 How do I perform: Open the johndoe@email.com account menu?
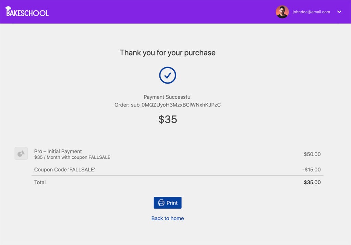[x=311, y=12]
